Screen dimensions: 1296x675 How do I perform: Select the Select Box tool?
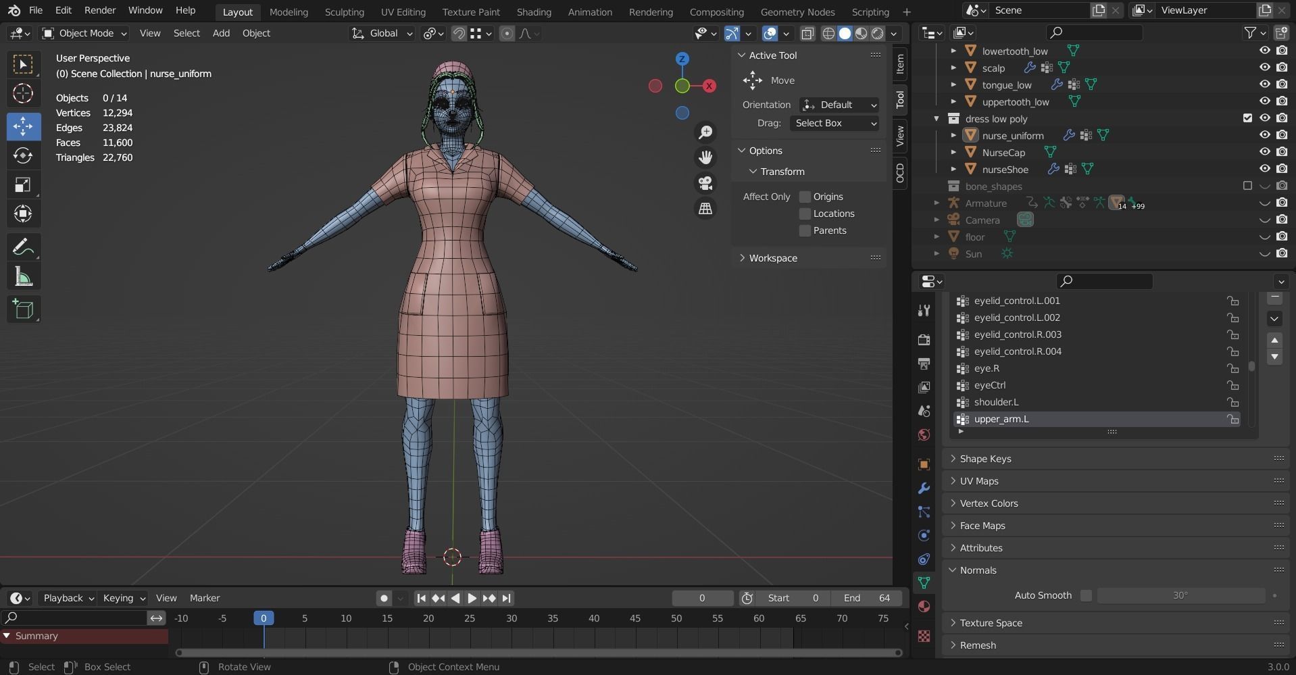23,64
